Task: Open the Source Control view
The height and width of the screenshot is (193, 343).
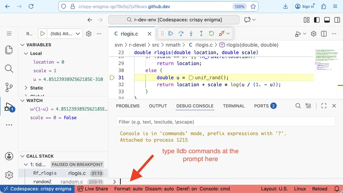Action: [x=9, y=87]
